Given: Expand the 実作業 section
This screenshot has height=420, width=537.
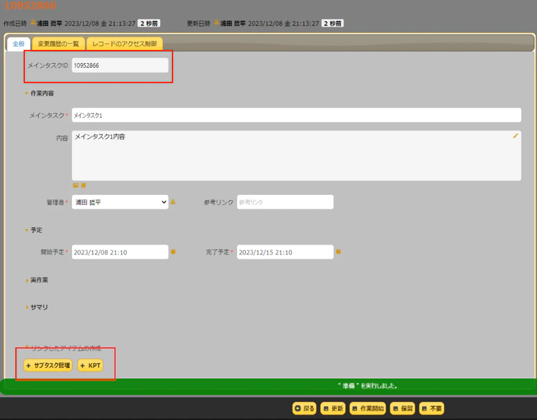Looking at the screenshot, I should point(37,280).
